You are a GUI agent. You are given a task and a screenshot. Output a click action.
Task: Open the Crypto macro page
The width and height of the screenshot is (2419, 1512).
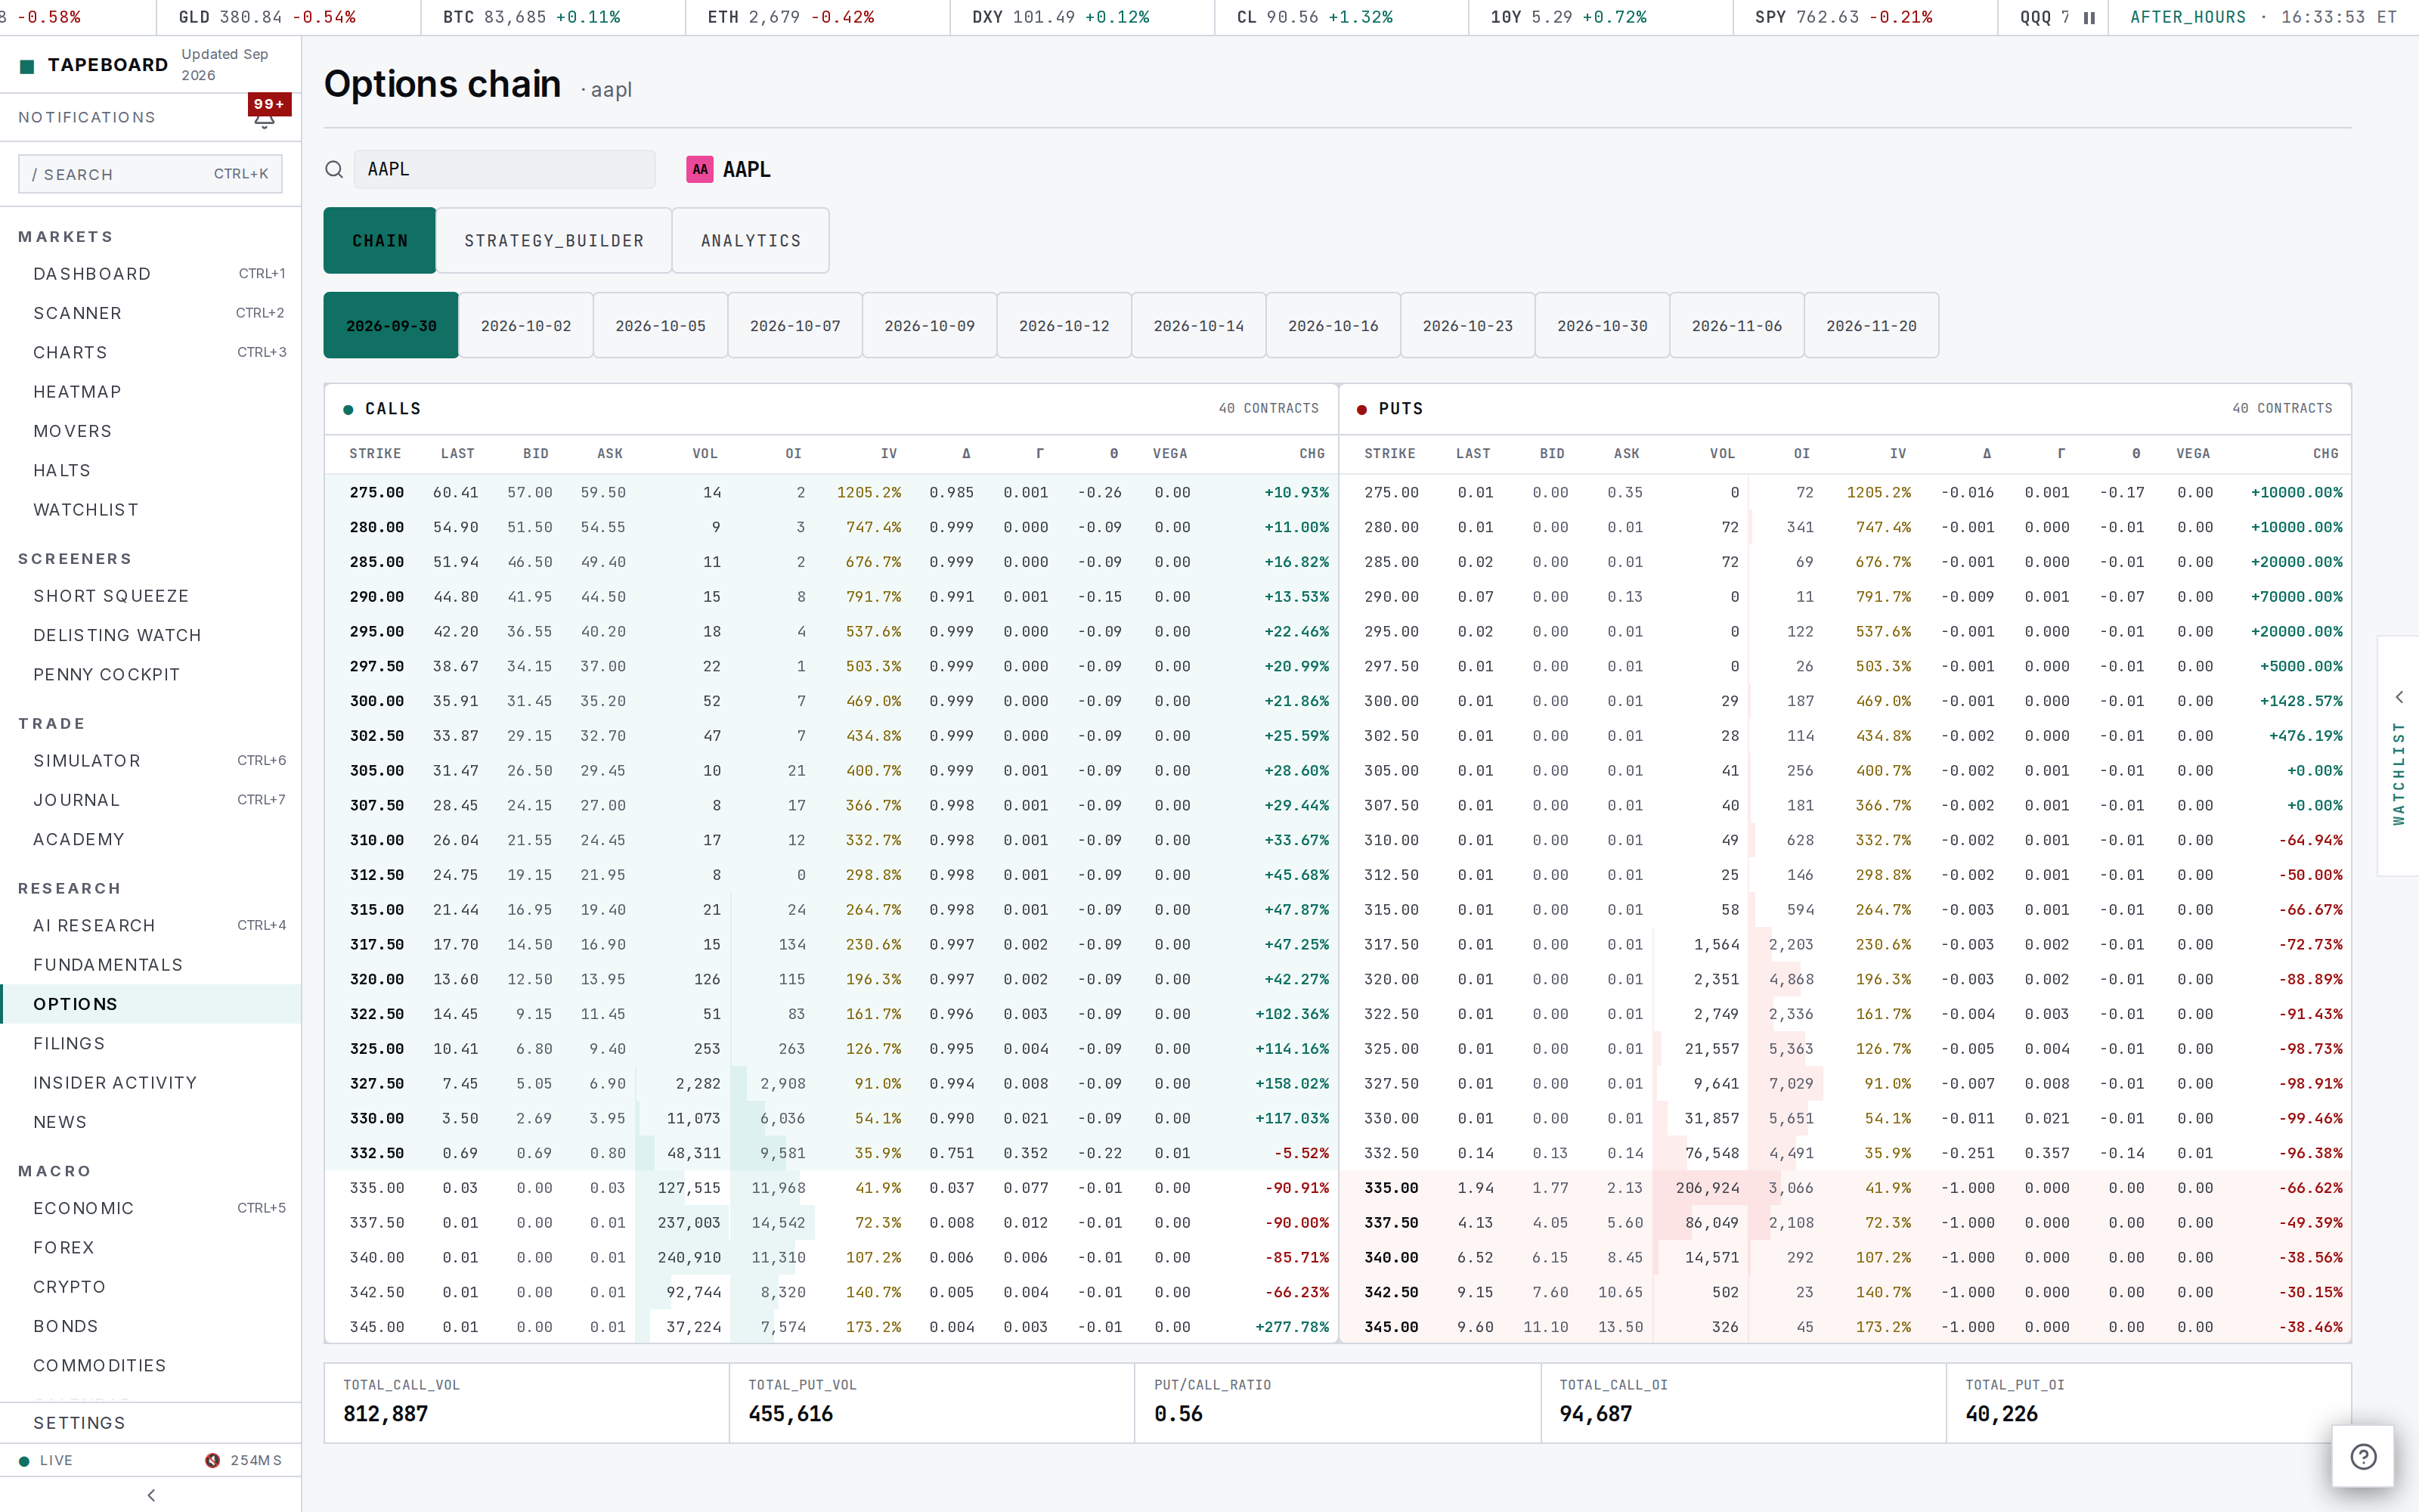pos(150,1287)
